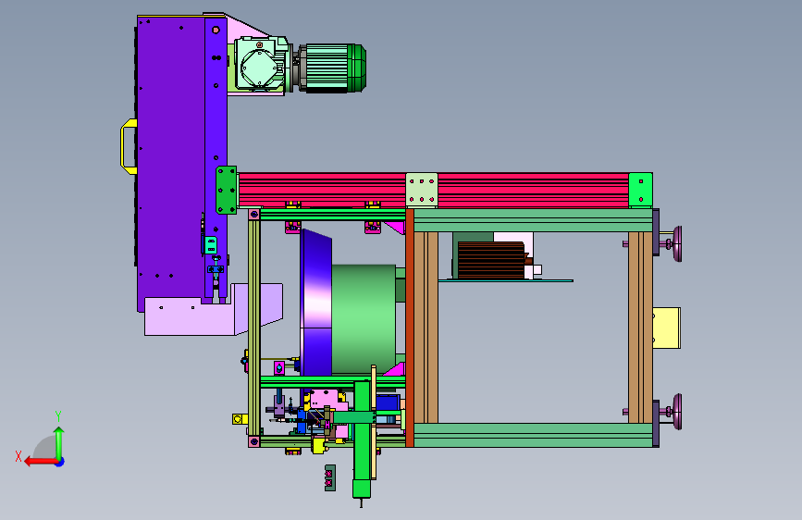Select the red aluminum extrusion beam
Image resolution: width=802 pixels, height=520 pixels.
(x=434, y=191)
